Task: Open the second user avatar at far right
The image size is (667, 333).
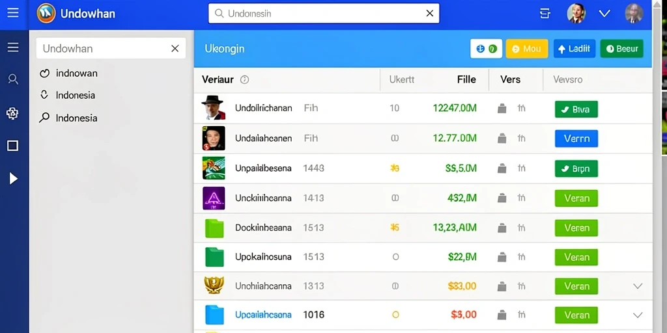Action: click(634, 14)
